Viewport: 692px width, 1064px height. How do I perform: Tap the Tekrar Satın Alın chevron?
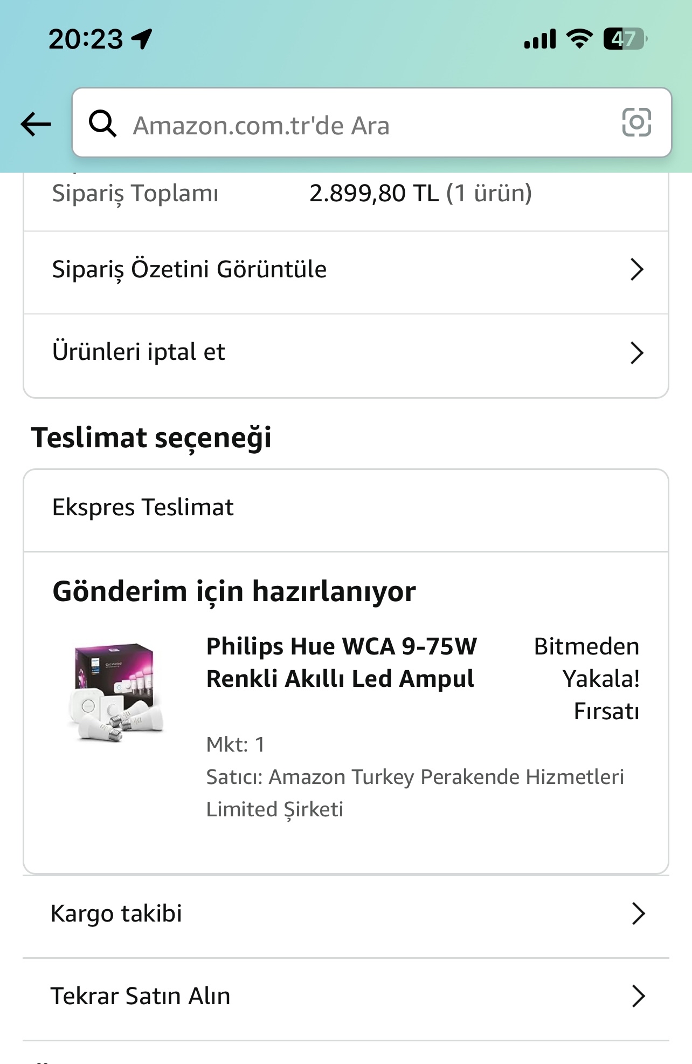pyautogui.click(x=638, y=996)
